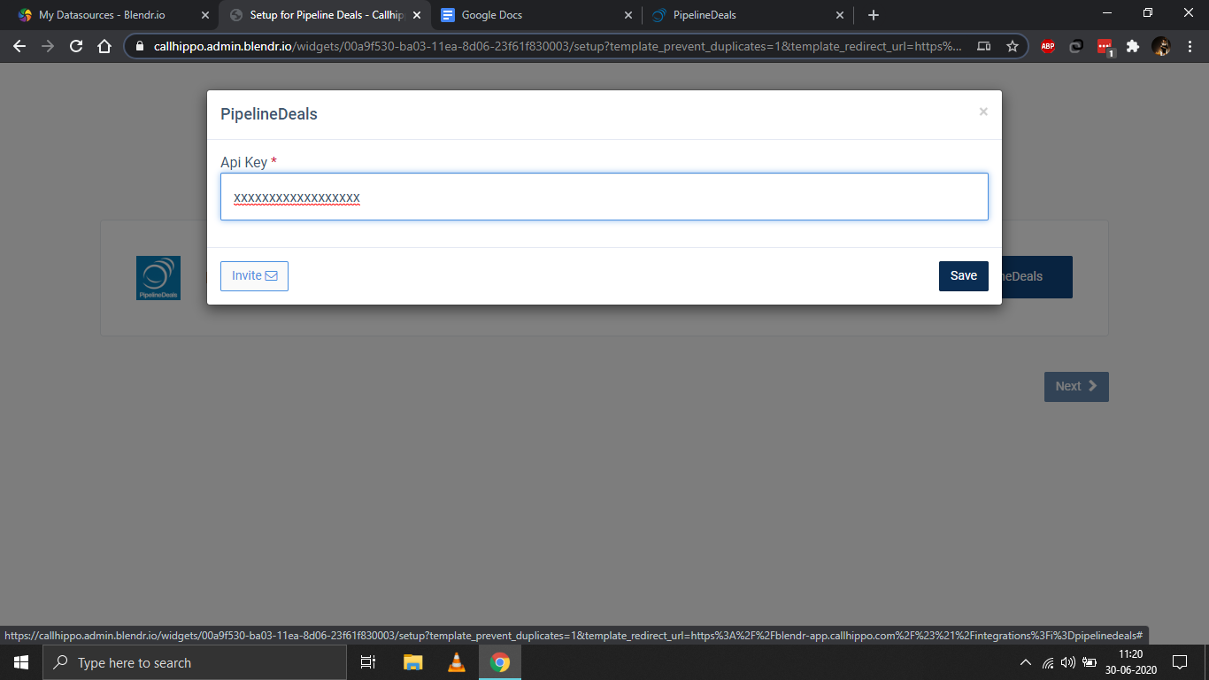Open a new browser tab
Viewport: 1209px width, 680px height.
874,15
